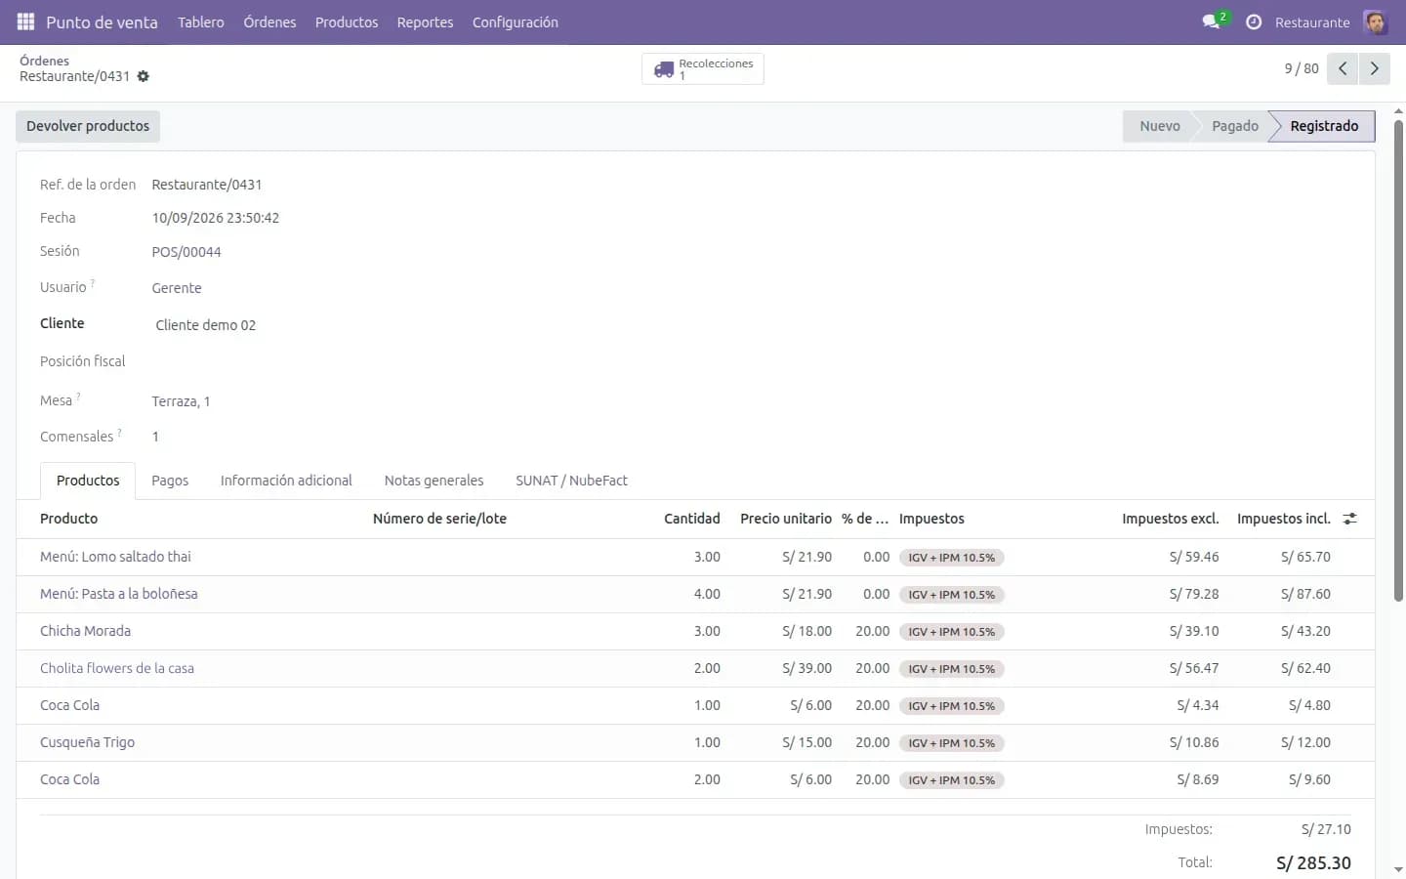The height and width of the screenshot is (879, 1406).
Task: Click the Órdenes breadcrumb link
Action: click(x=44, y=61)
